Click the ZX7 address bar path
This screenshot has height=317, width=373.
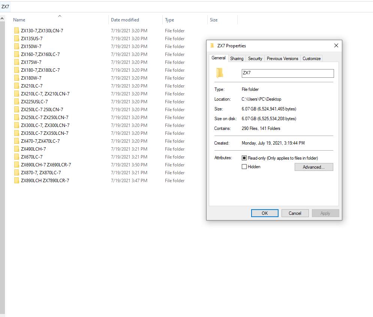(x=5, y=7)
